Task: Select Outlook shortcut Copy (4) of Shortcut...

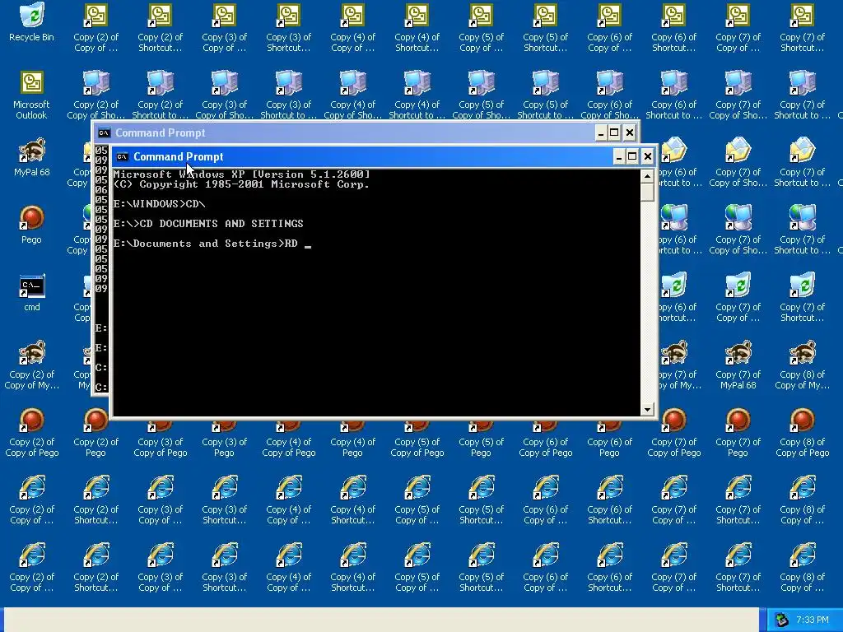Action: point(417,28)
